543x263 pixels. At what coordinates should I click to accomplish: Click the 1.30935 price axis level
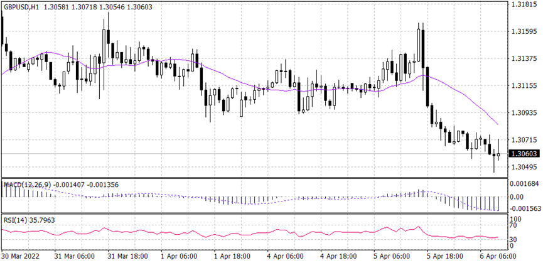click(524, 113)
